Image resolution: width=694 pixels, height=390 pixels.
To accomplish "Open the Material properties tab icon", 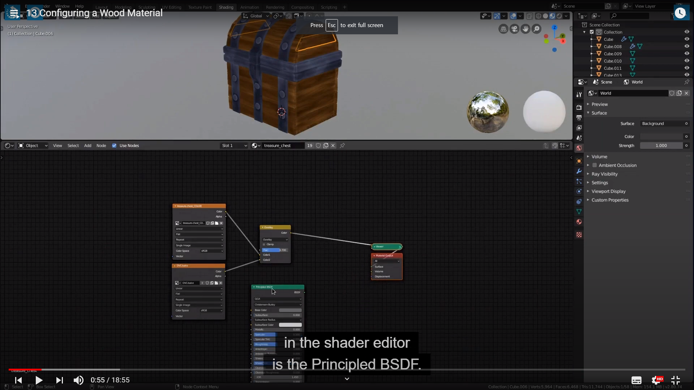I will pos(579,222).
